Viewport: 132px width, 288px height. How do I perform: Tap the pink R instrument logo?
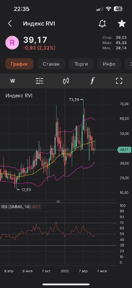click(12, 42)
